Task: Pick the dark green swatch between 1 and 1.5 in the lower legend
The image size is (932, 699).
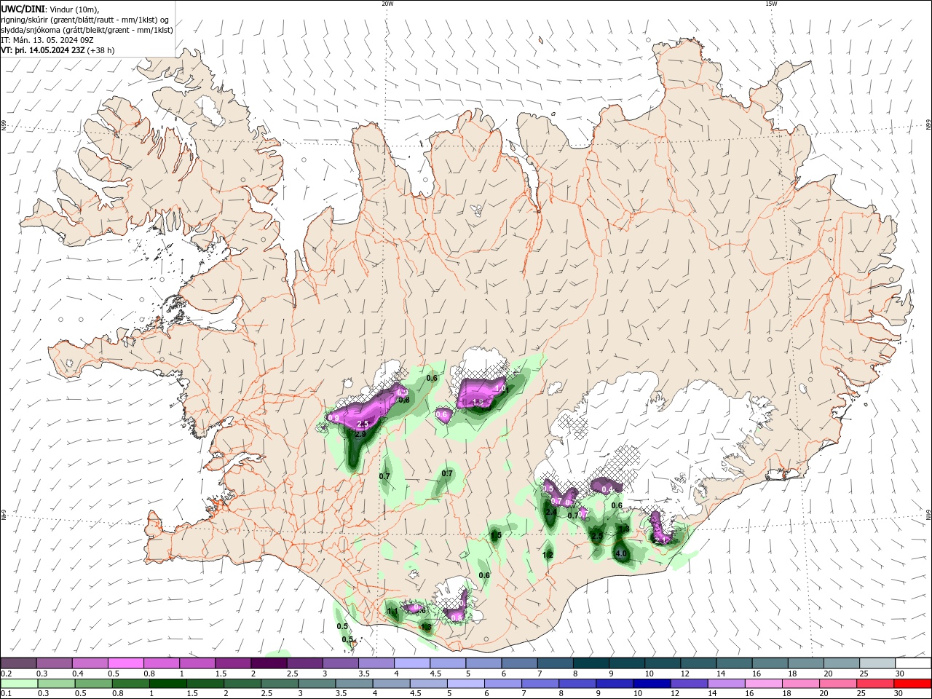Action: tap(167, 684)
